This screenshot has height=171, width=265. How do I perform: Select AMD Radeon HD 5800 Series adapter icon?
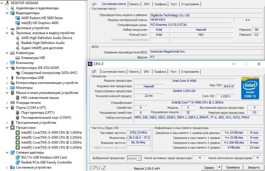[x=18, y=18]
